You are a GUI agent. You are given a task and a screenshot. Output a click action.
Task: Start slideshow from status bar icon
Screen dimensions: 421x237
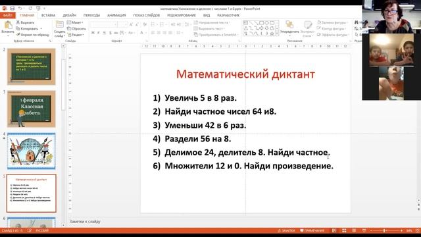(364, 230)
